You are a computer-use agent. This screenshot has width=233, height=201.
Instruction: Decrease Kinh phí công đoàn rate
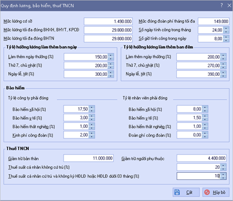[92, 137]
